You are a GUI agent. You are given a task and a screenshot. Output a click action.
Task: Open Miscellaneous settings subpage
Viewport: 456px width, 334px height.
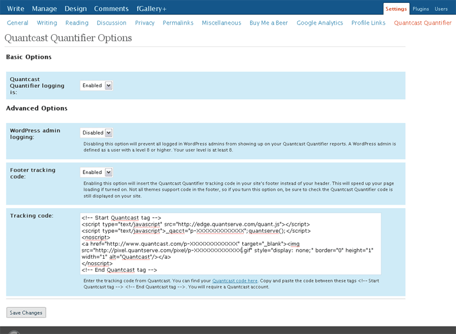click(x=221, y=23)
